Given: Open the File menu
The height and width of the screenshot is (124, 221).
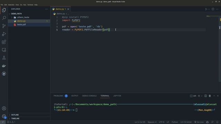Looking at the screenshot, I should pos(2,5).
